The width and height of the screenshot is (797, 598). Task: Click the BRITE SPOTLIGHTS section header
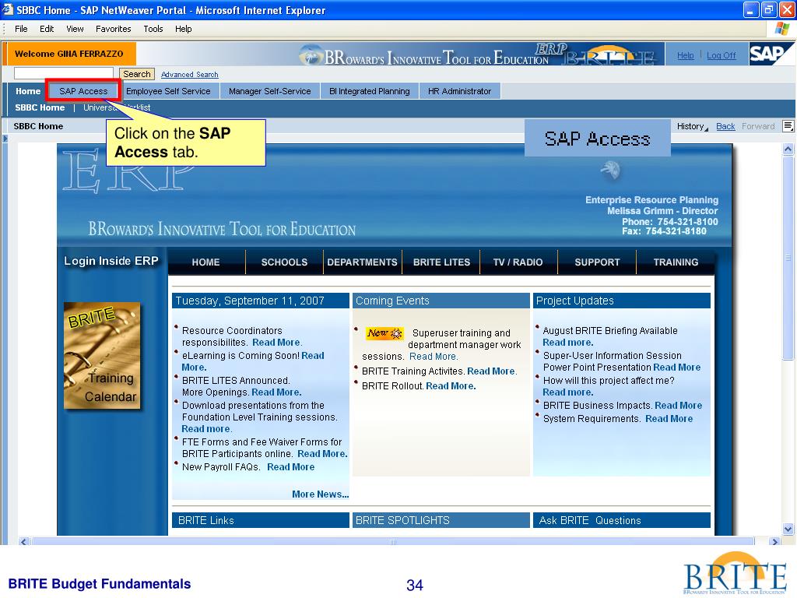coord(441,520)
